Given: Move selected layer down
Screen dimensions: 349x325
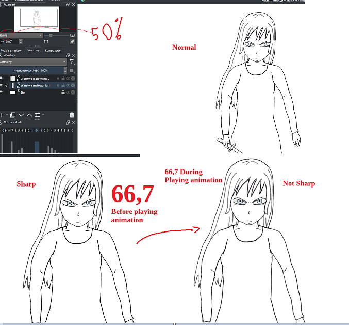Looking at the screenshot, I should [21, 115].
